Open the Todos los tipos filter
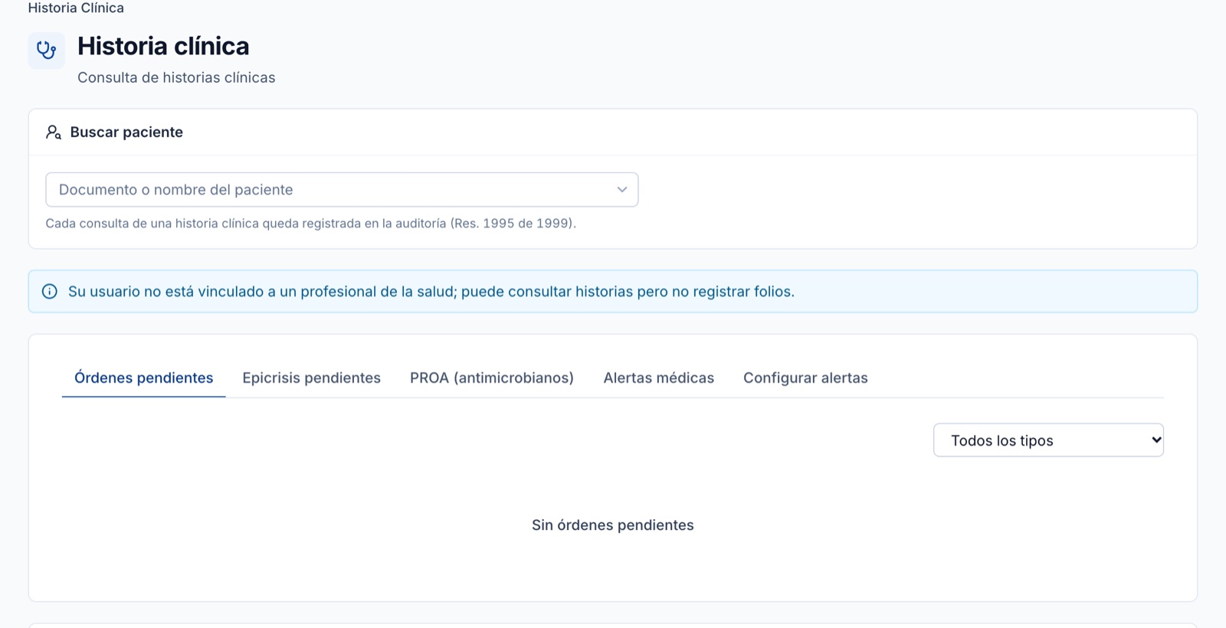Image resolution: width=1226 pixels, height=628 pixels. point(1048,440)
